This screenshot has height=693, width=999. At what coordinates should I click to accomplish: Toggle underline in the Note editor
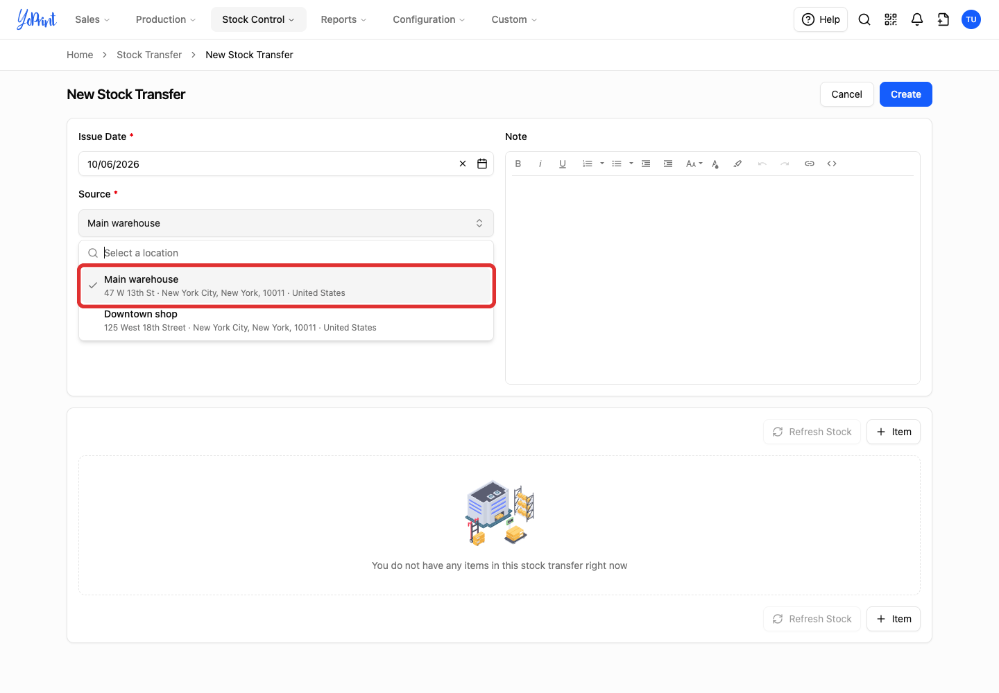(x=563, y=164)
